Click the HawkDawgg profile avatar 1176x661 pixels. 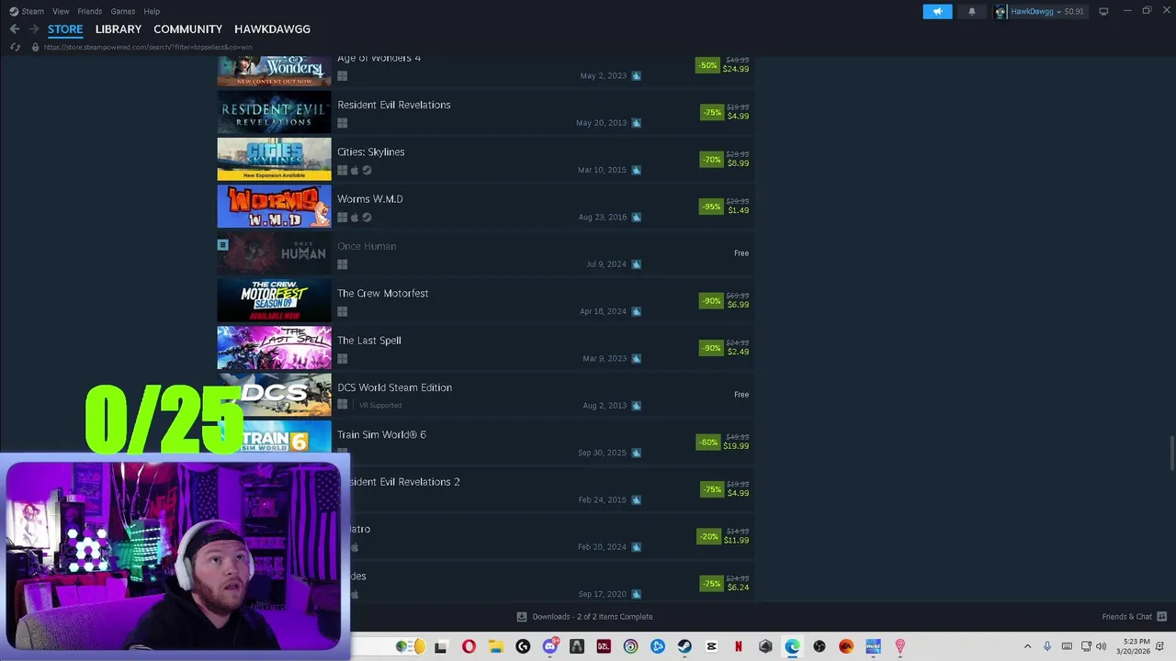(1001, 11)
